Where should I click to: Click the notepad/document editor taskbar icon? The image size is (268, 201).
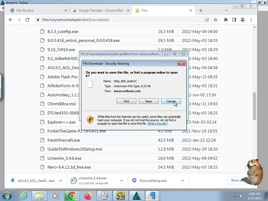(104, 196)
